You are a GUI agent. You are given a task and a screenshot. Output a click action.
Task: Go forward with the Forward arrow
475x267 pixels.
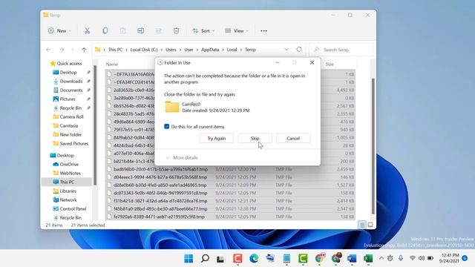[x=62, y=50]
